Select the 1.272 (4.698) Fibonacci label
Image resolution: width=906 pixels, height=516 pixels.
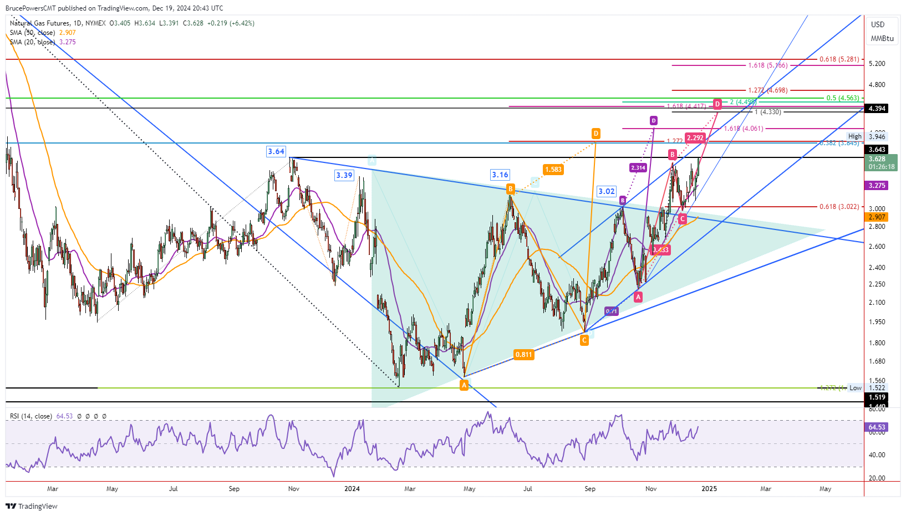pos(767,90)
